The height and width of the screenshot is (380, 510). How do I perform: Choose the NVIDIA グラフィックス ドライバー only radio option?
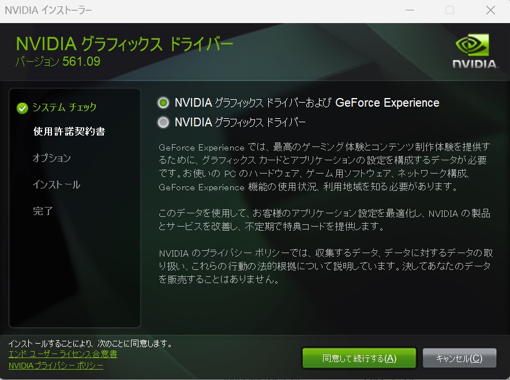164,122
